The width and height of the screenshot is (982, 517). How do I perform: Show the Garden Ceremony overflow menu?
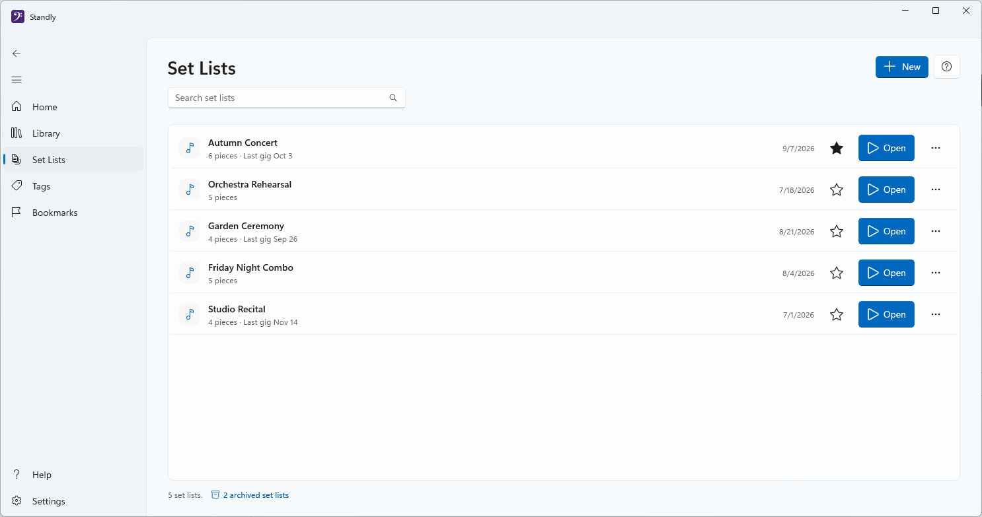pyautogui.click(x=936, y=231)
